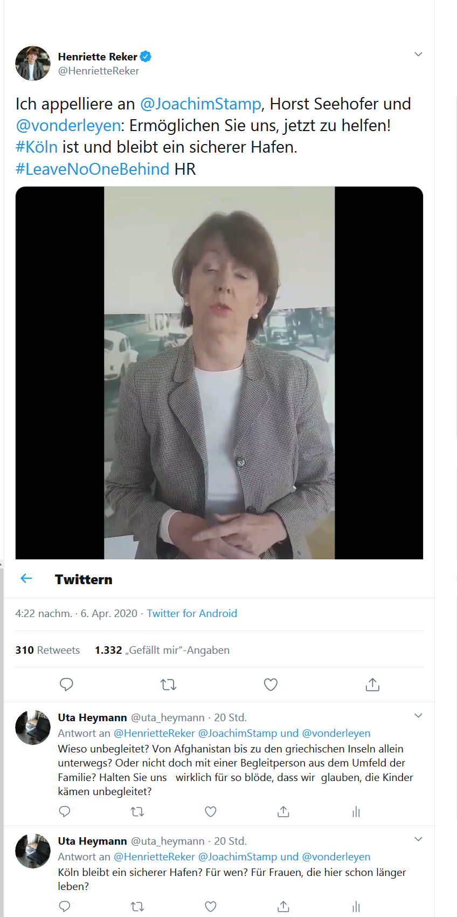Reply to second Uta Heymann comment
Image resolution: width=457 pixels, height=917 pixels.
(65, 906)
